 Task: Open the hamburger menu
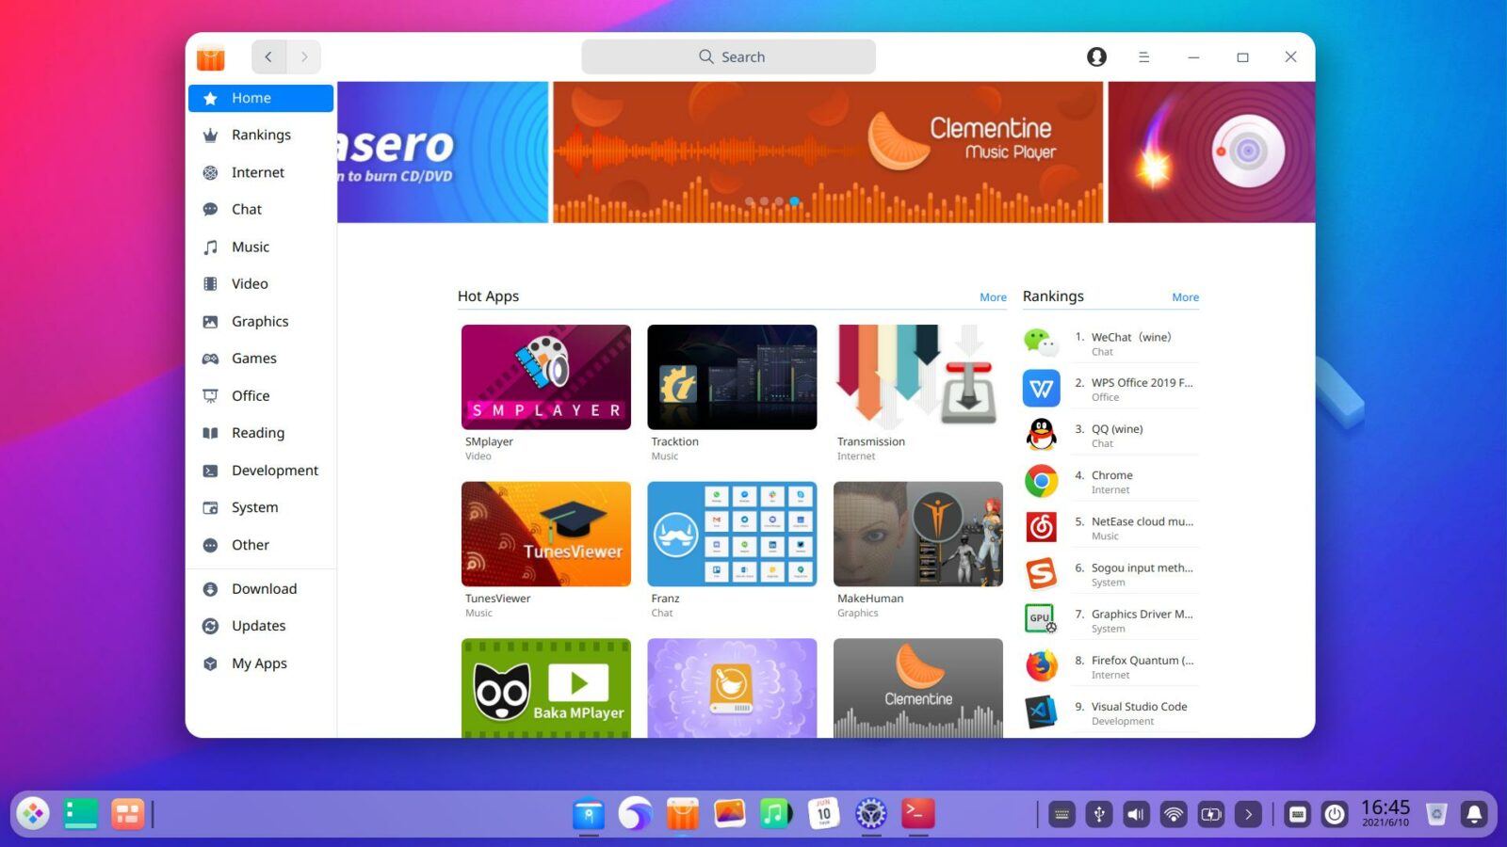coord(1144,56)
